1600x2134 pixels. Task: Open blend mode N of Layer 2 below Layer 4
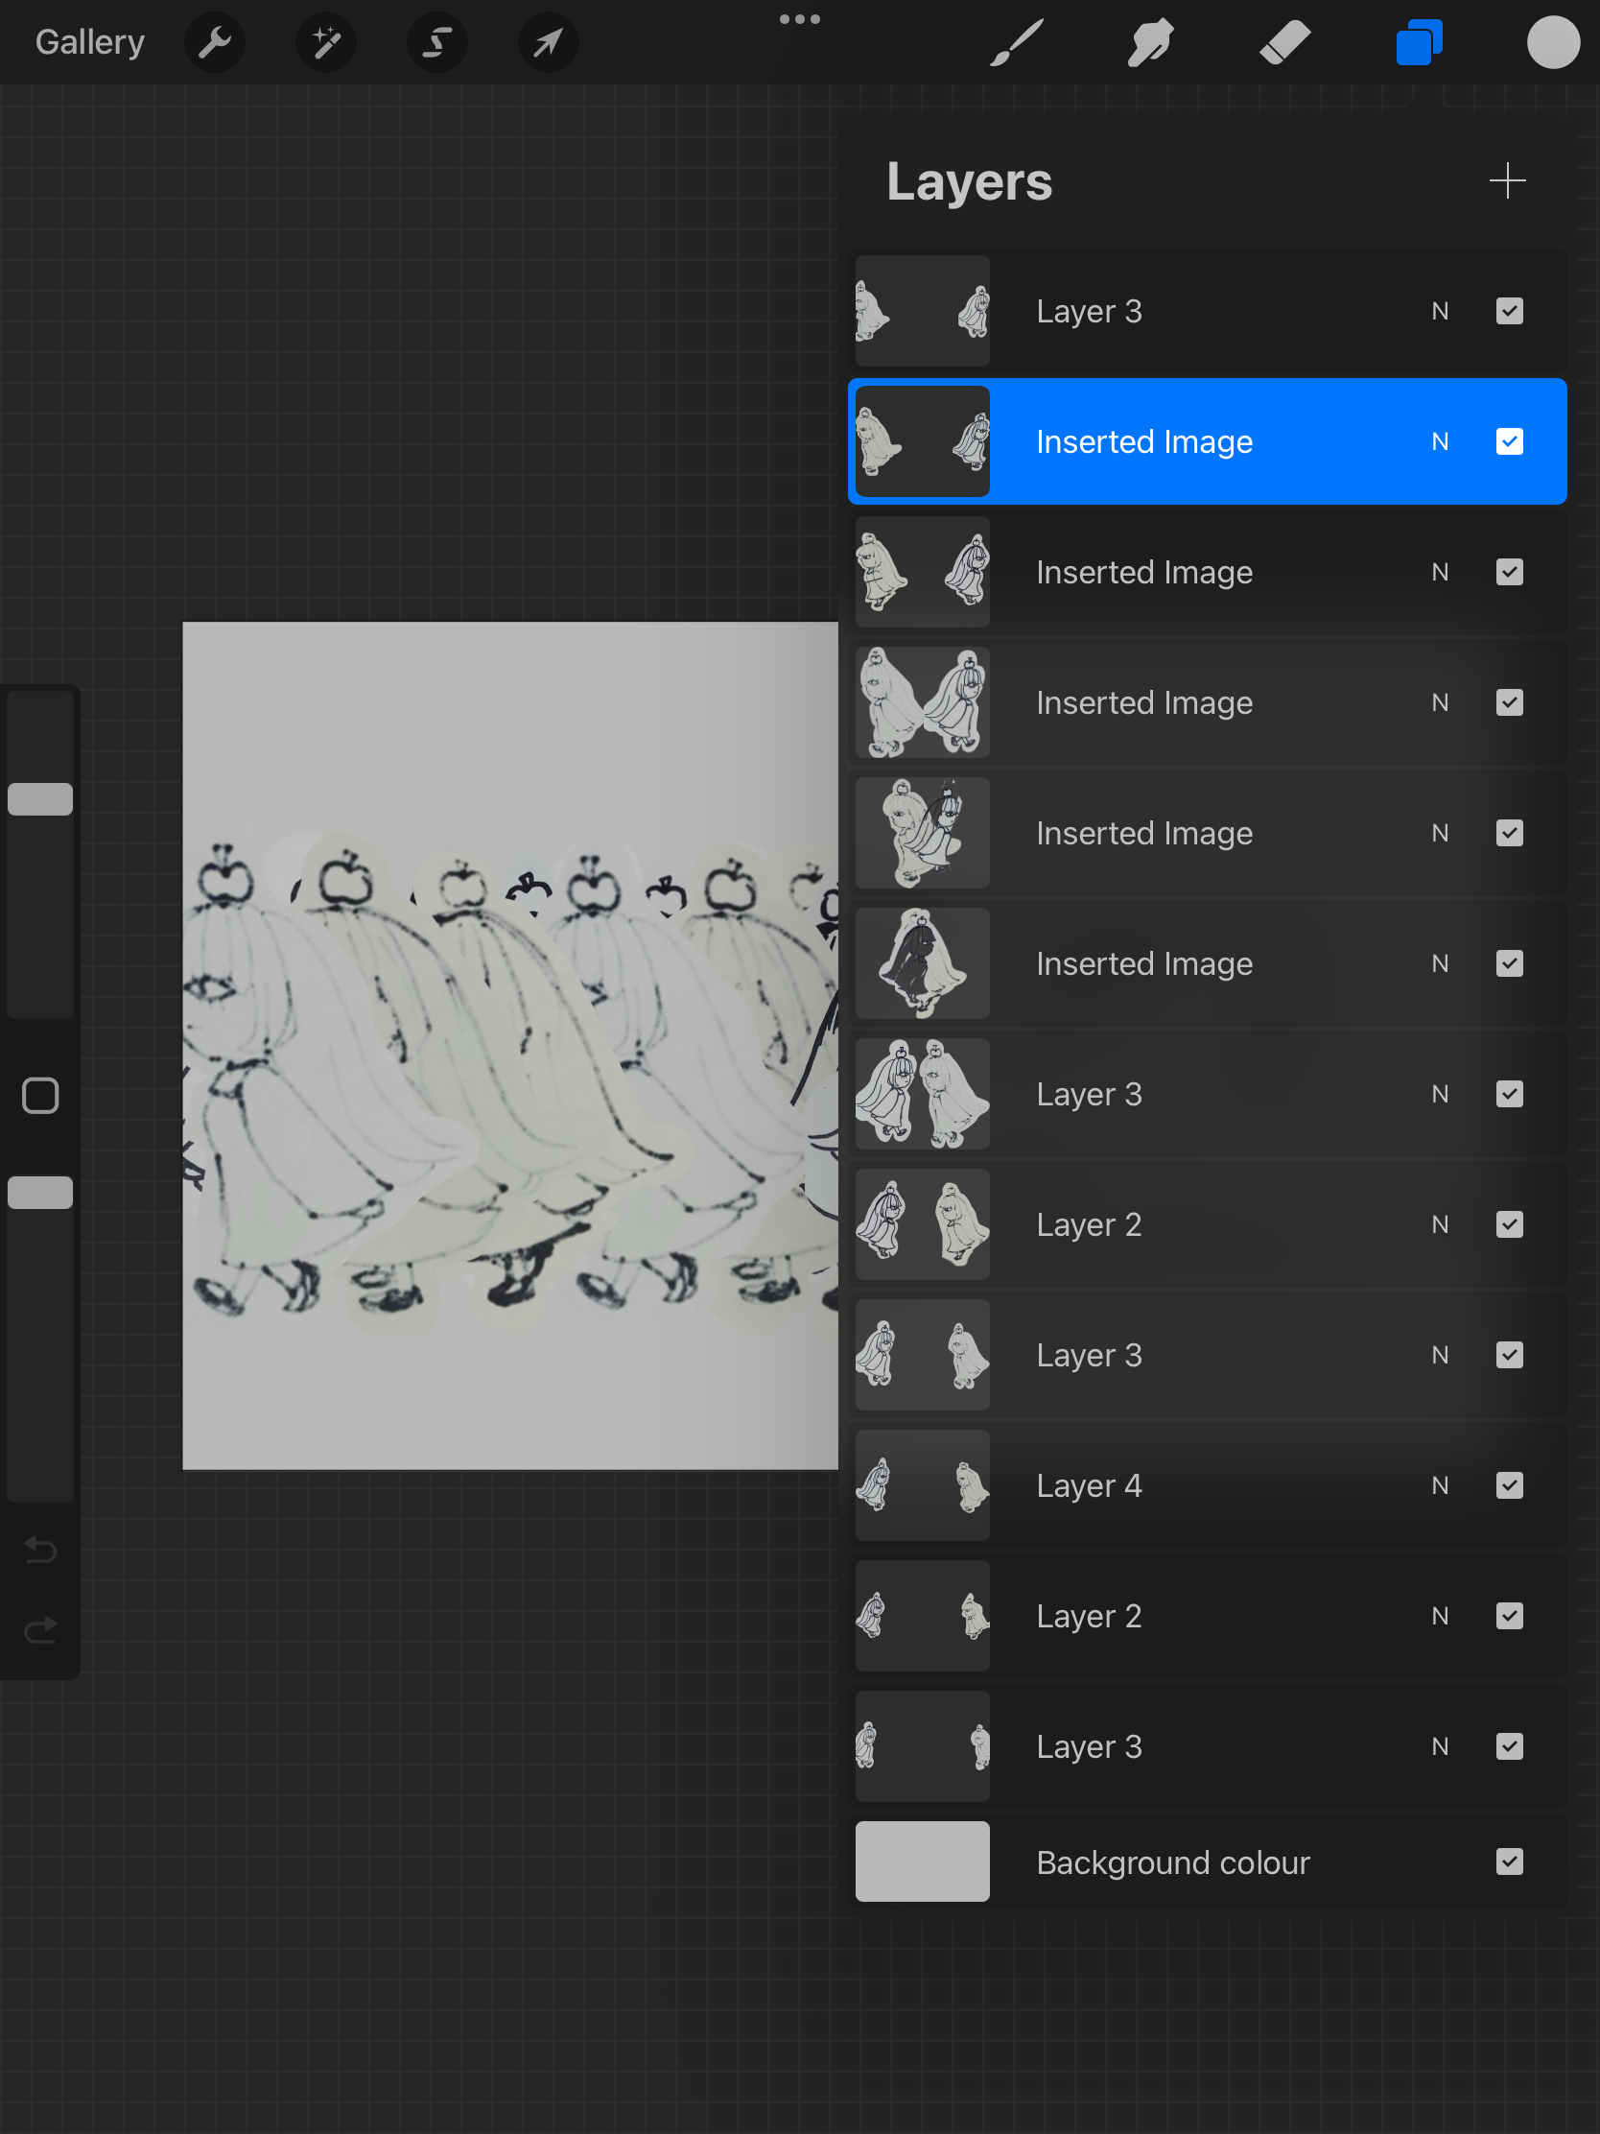click(x=1440, y=1616)
